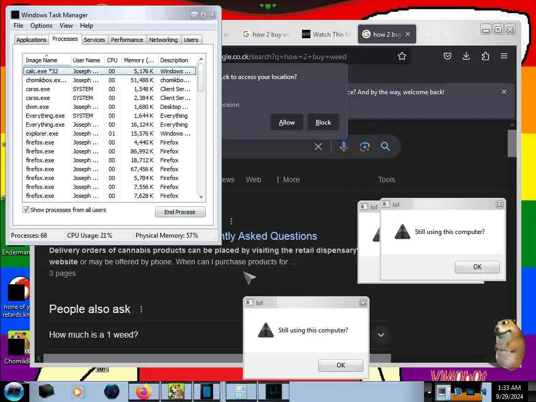Close the active 'how 2 buy' tab

tap(408, 34)
